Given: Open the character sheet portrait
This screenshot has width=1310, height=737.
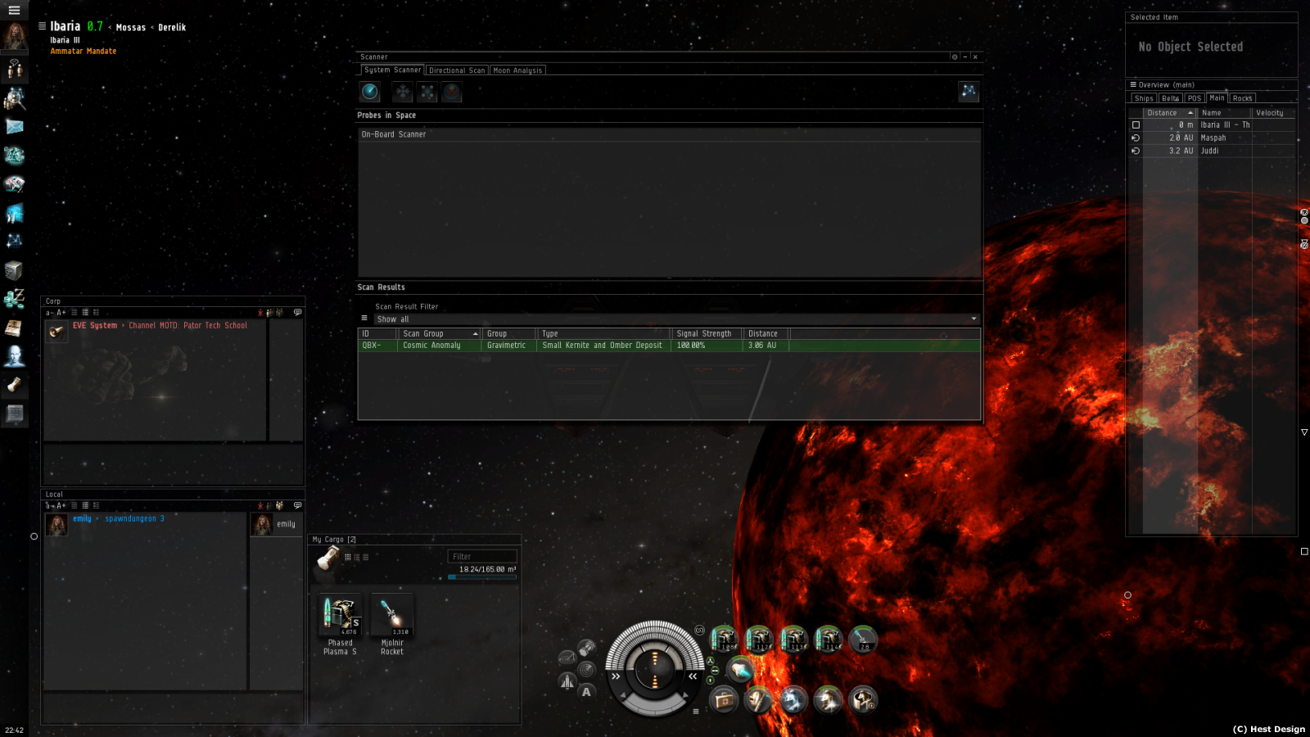Looking at the screenshot, I should point(14,36).
